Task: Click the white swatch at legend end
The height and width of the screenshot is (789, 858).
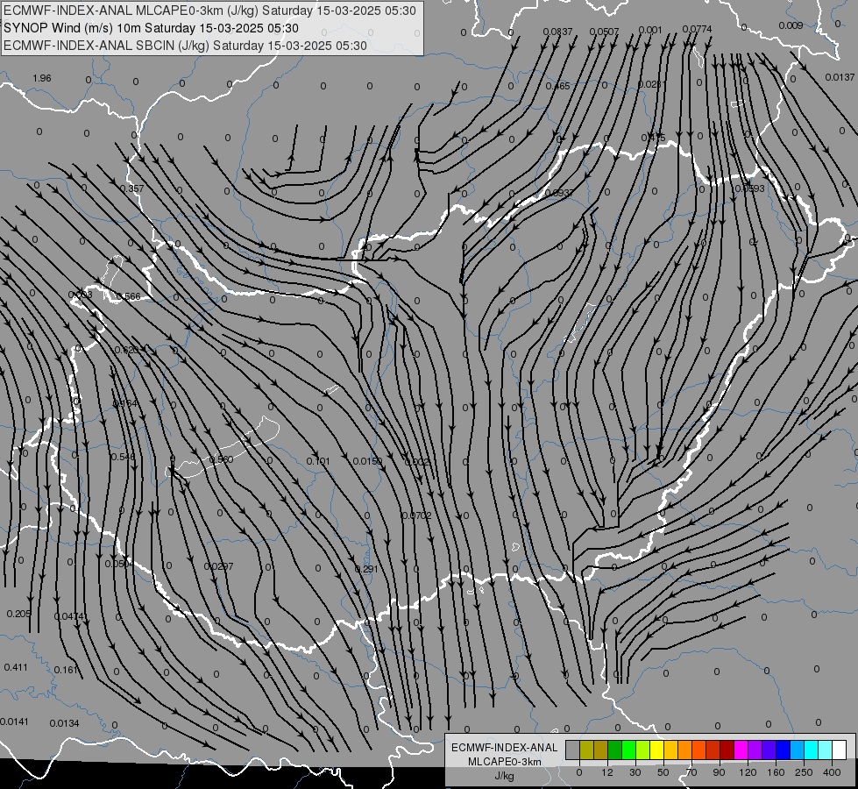Action: (840, 750)
